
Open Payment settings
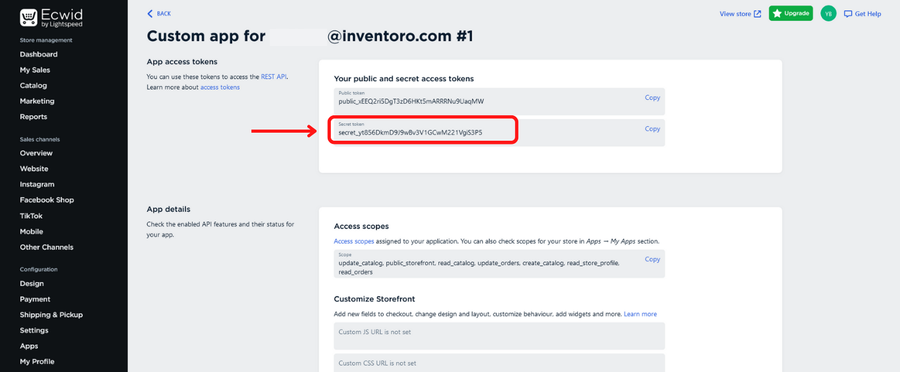35,299
